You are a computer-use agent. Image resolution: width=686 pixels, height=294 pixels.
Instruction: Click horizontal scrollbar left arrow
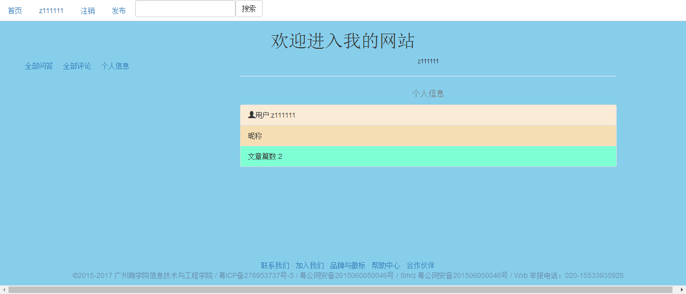click(x=4, y=289)
